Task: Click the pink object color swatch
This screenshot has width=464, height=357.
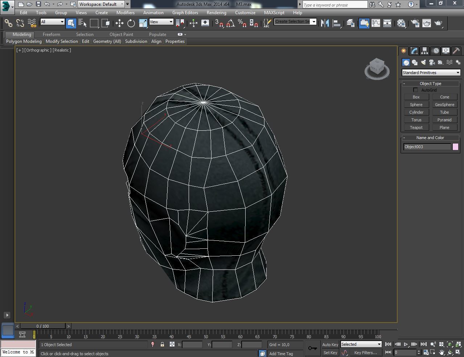Action: 455,147
